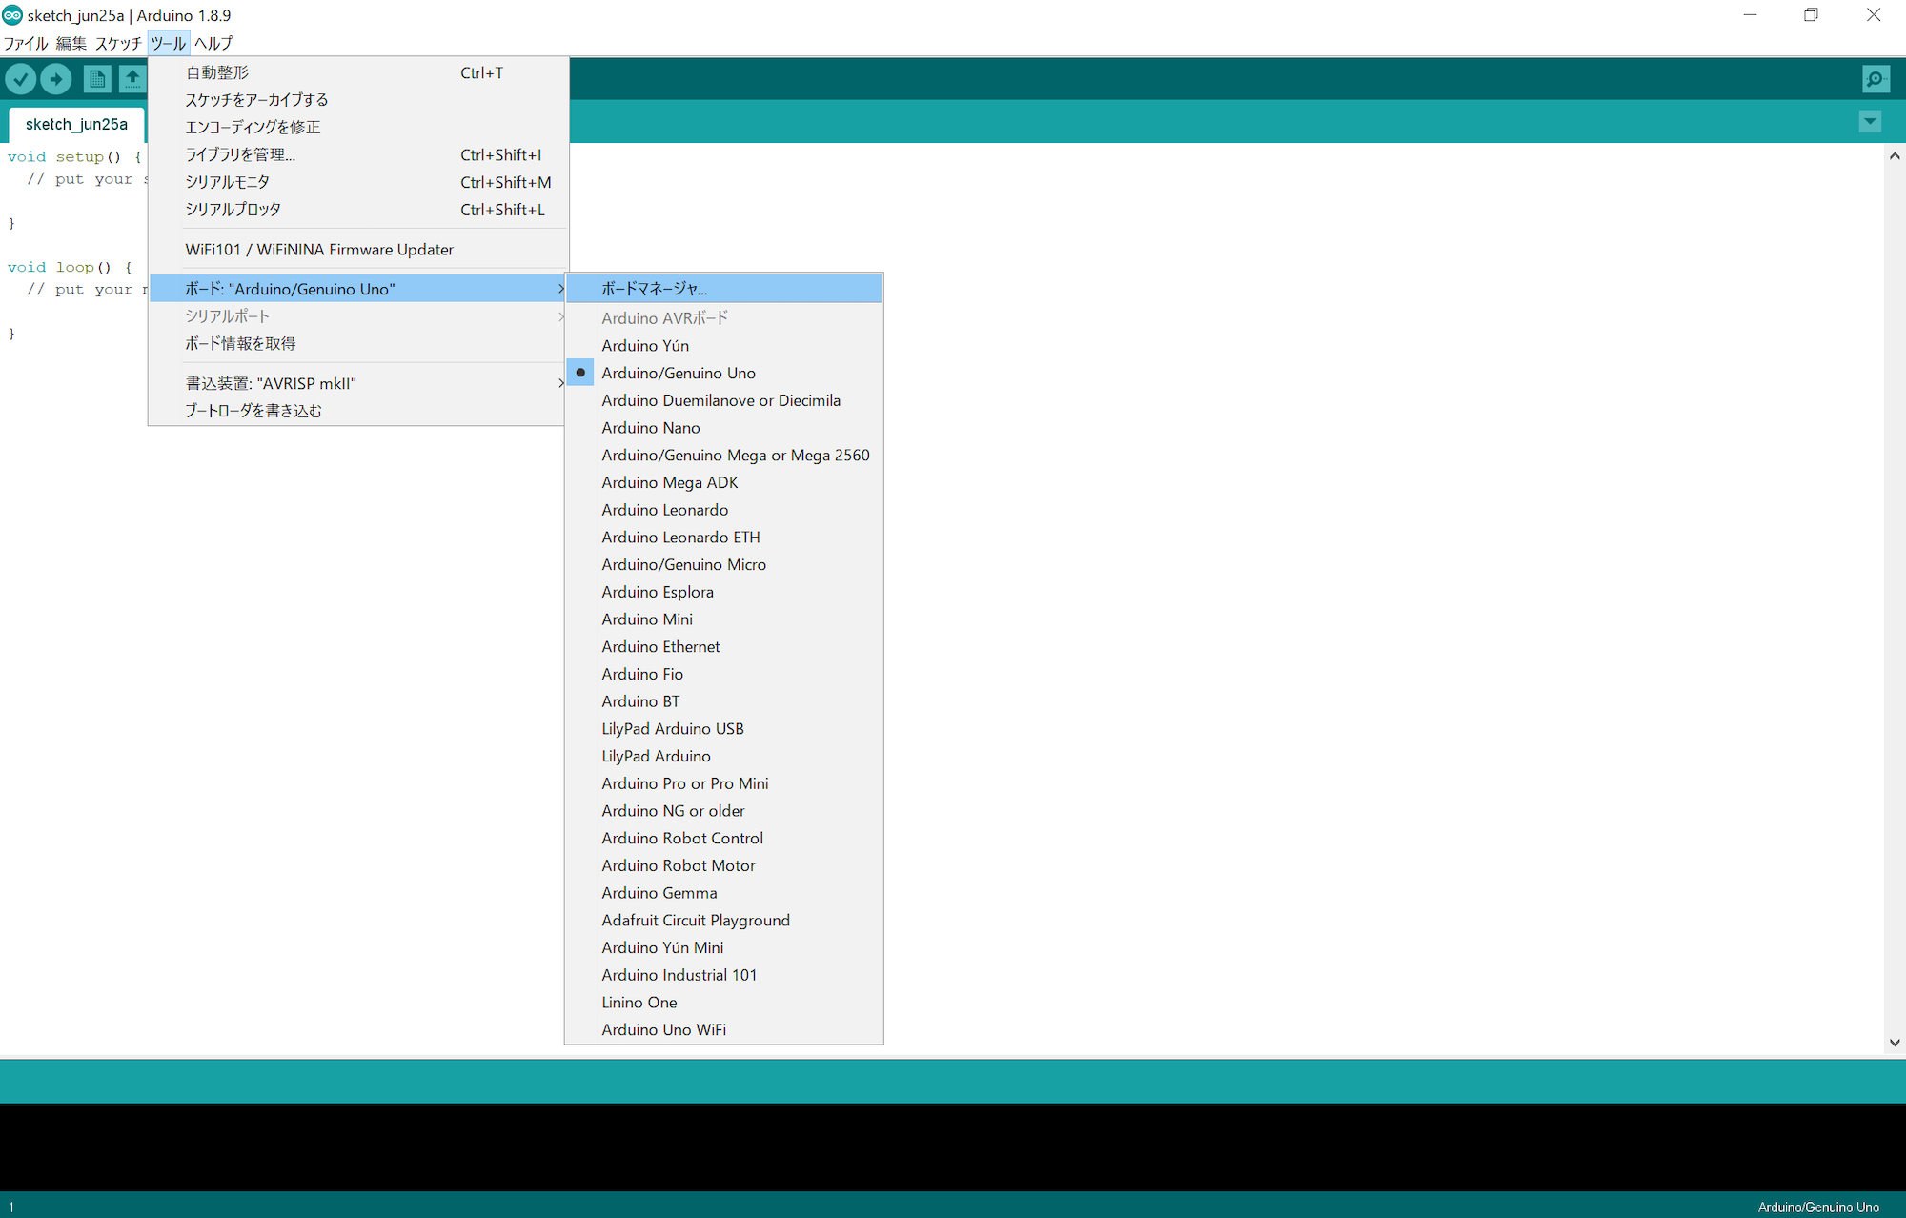Select シリアルモニタ menu entry
Viewport: 1906px width, 1218px height.
click(227, 182)
